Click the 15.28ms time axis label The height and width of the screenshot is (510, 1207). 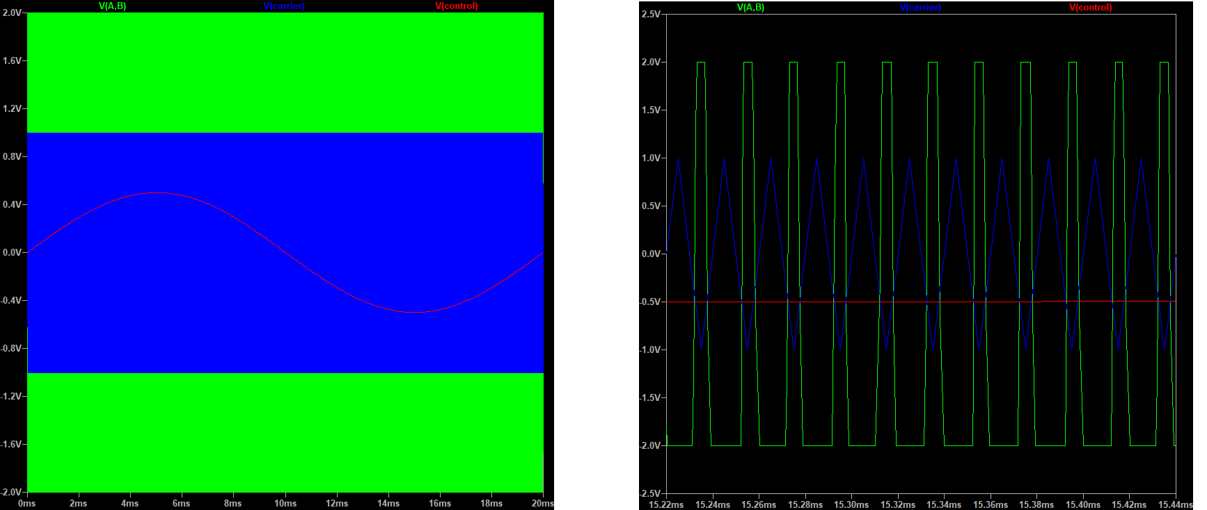(805, 504)
